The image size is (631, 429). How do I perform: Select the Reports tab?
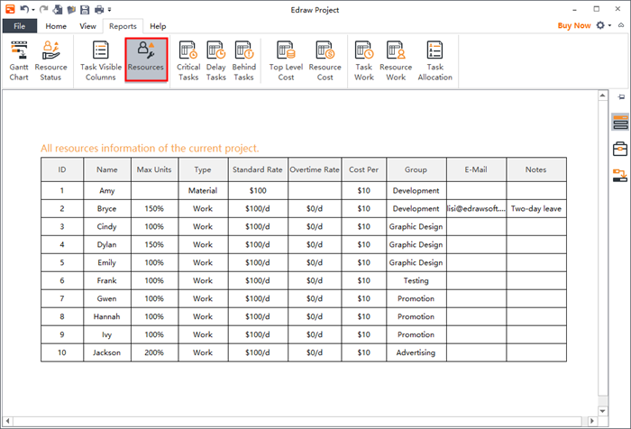point(123,26)
